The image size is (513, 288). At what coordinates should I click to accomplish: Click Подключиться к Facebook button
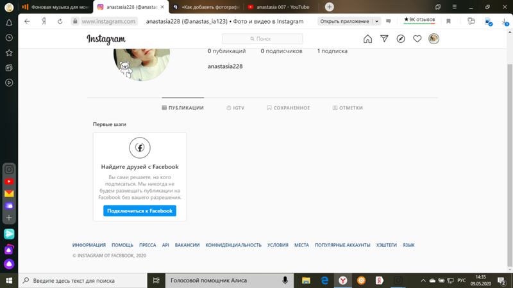pos(140,211)
